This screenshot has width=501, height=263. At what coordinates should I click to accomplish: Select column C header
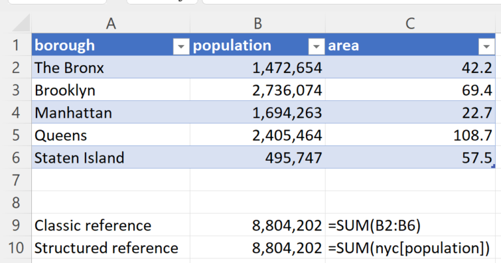tap(410, 24)
